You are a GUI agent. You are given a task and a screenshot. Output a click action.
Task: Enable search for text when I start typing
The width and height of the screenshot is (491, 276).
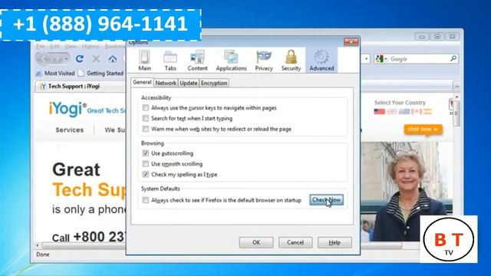(x=146, y=118)
